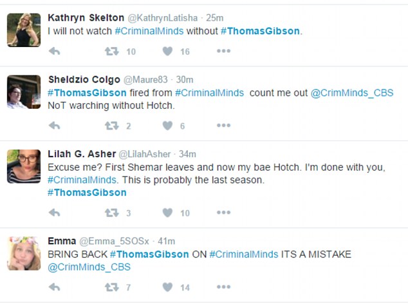Retweet Kathryn Skelton's tweet
Viewport: 408px width, 304px height.
112,52
